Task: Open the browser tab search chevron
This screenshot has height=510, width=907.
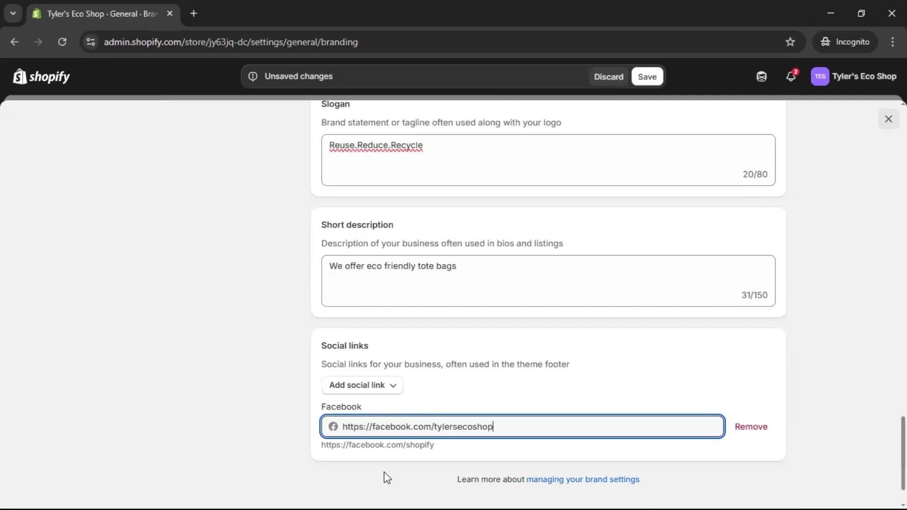Action: pyautogui.click(x=13, y=13)
